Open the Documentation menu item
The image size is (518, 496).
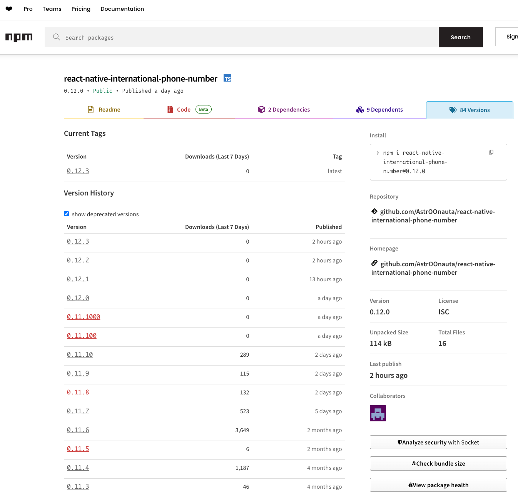[122, 9]
